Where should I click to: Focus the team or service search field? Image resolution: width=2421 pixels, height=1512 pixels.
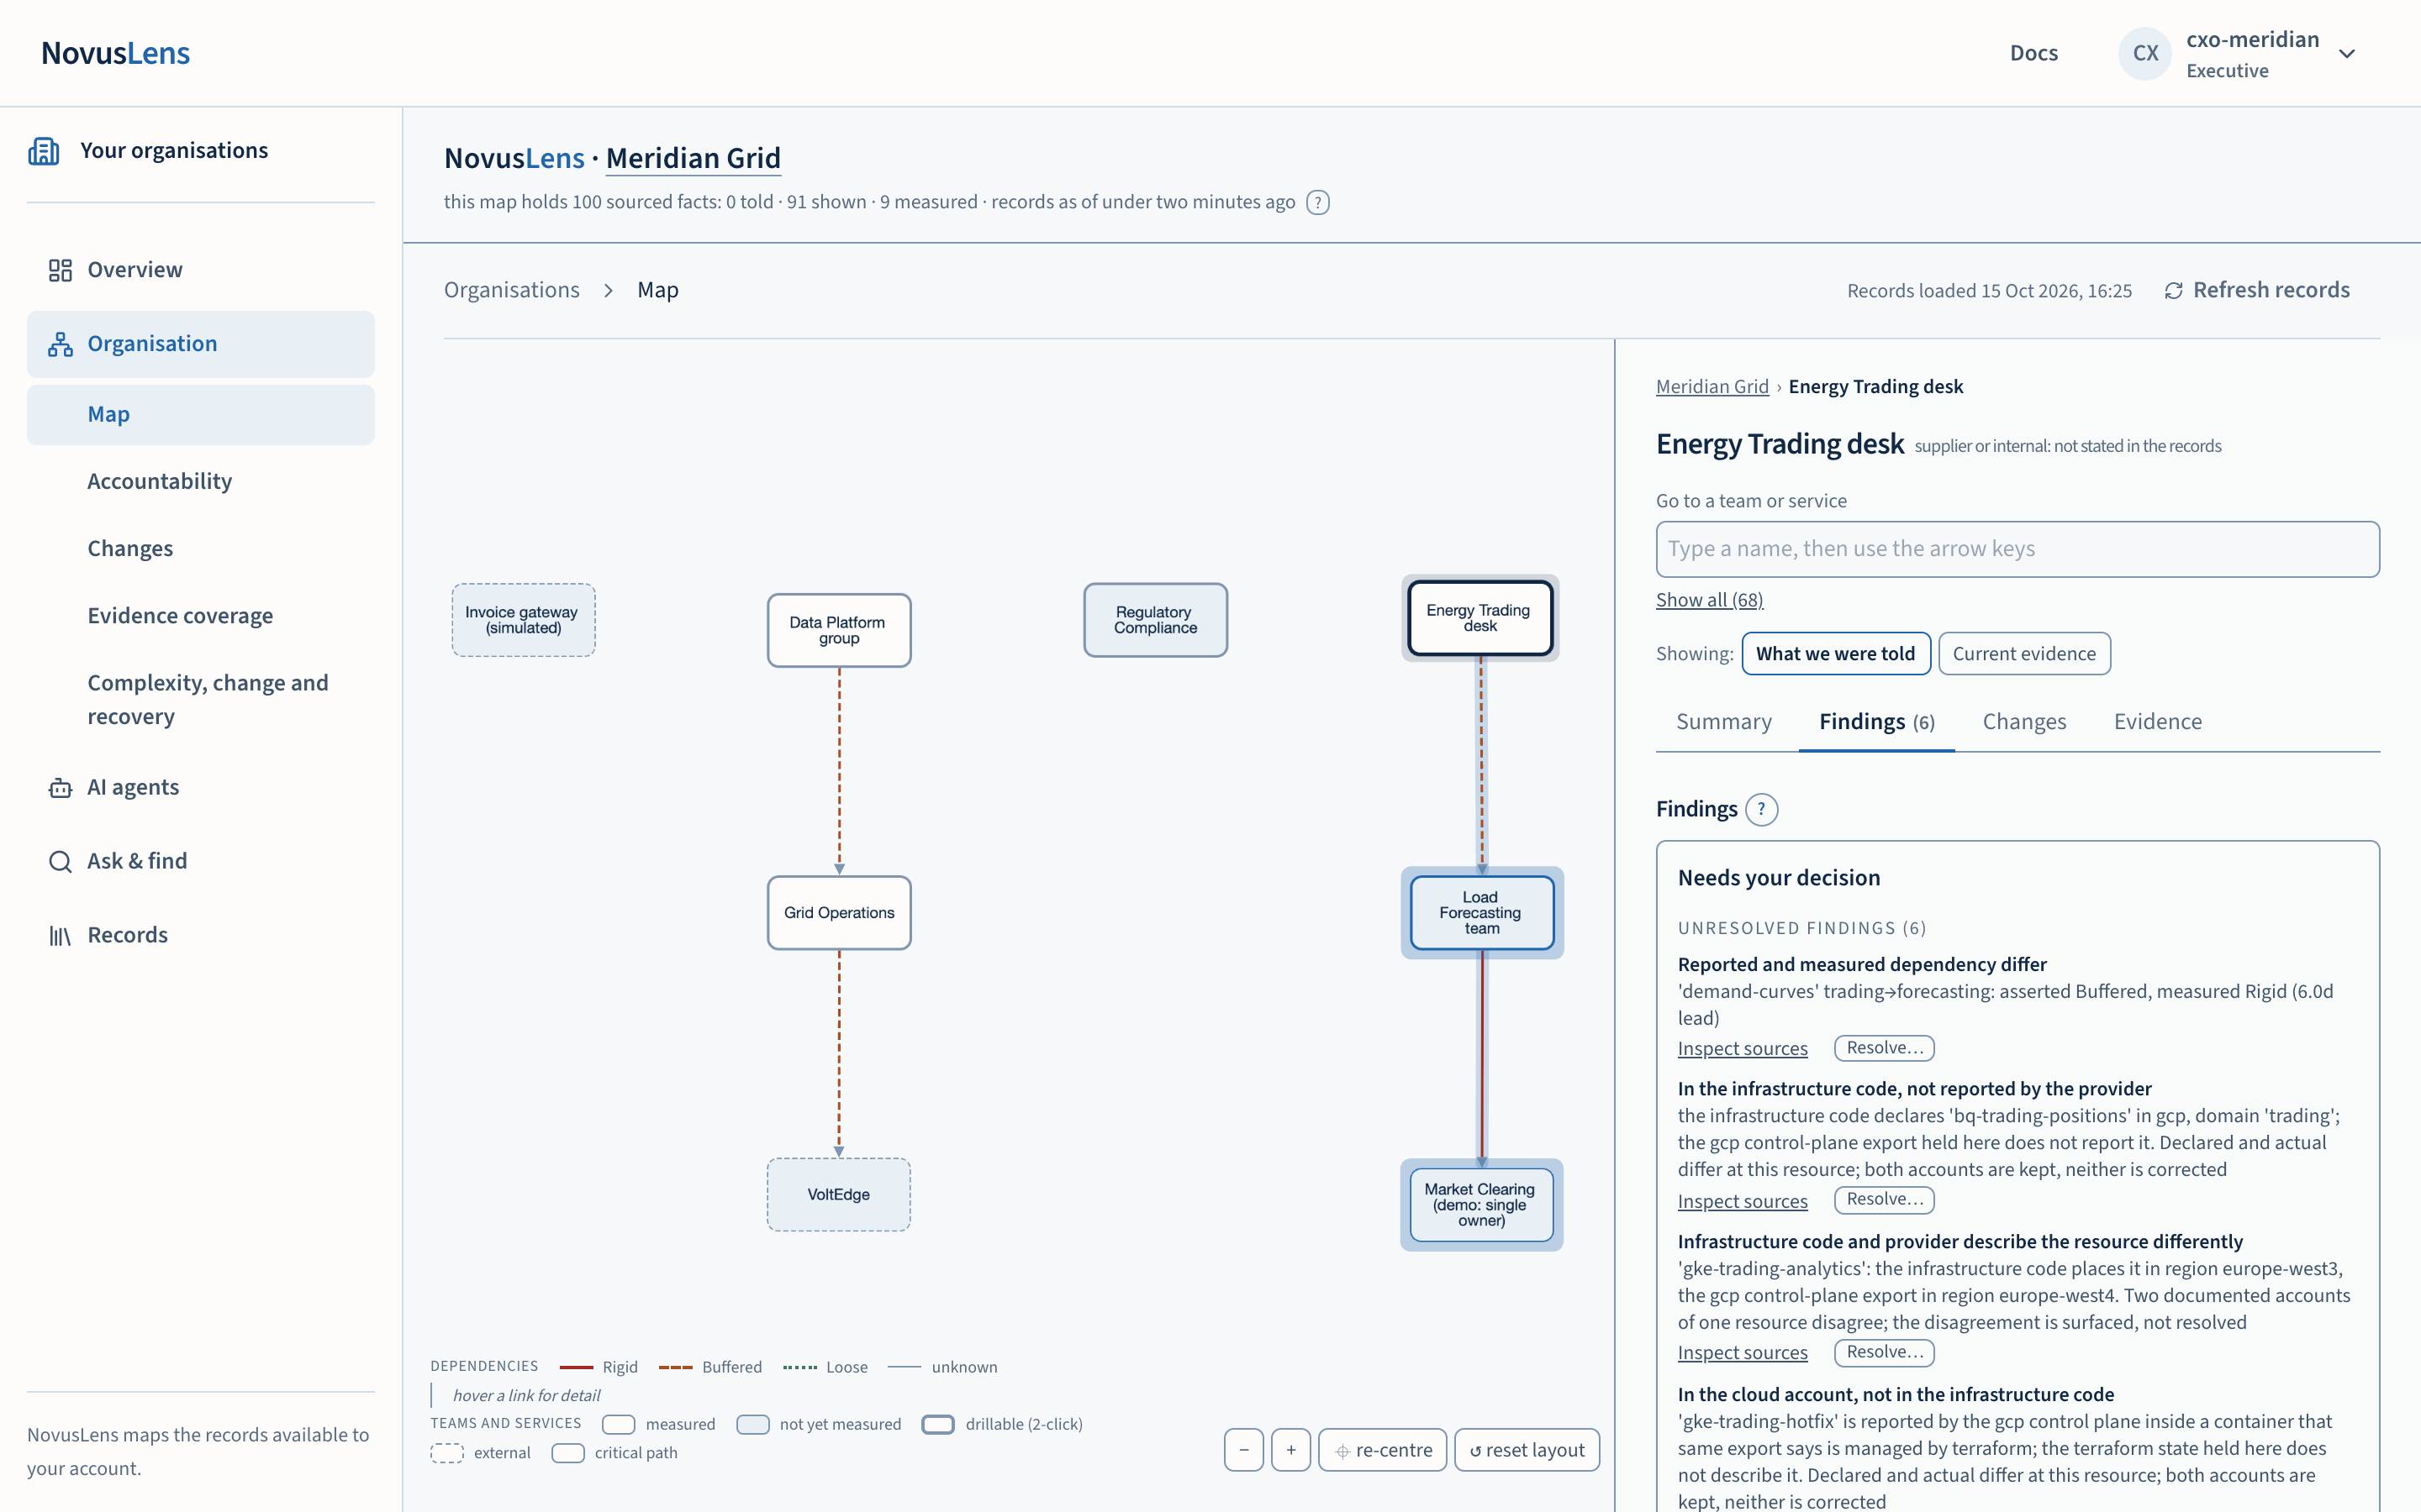click(x=2017, y=549)
